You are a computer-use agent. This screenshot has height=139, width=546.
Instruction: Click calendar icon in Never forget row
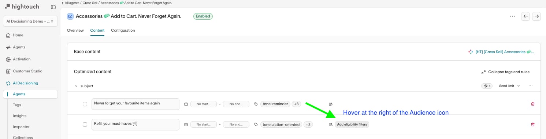click(186, 104)
